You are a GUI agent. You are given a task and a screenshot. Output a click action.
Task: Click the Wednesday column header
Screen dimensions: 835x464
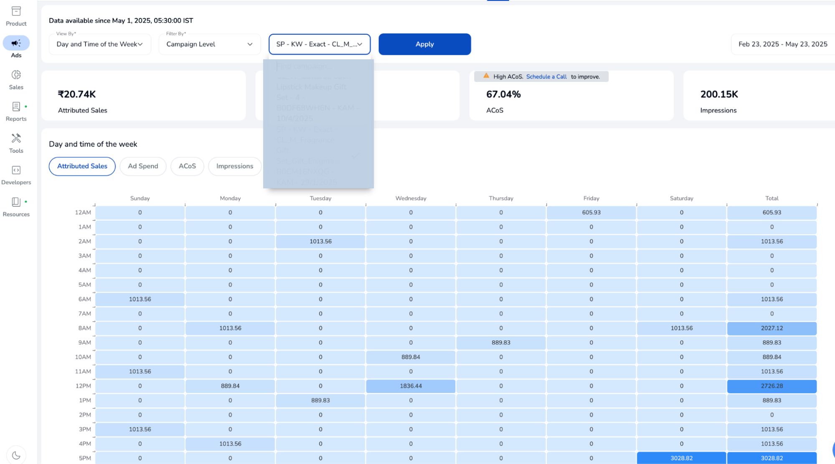pyautogui.click(x=411, y=198)
